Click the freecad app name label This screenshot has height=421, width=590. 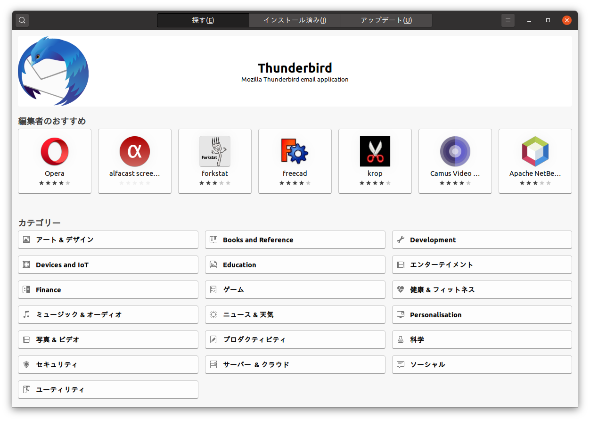coord(295,173)
